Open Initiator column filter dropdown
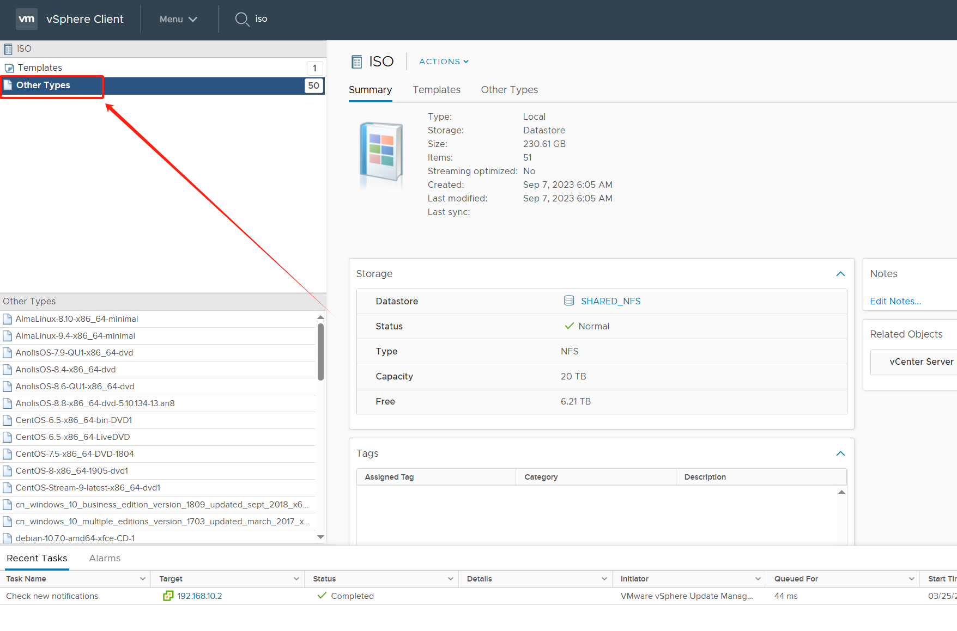957x631 pixels. tap(758, 579)
